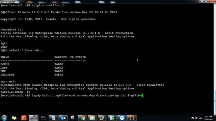The image size is (216, 121).
Task: Open the File Explorer folder taskbar icon
Action: point(92,118)
